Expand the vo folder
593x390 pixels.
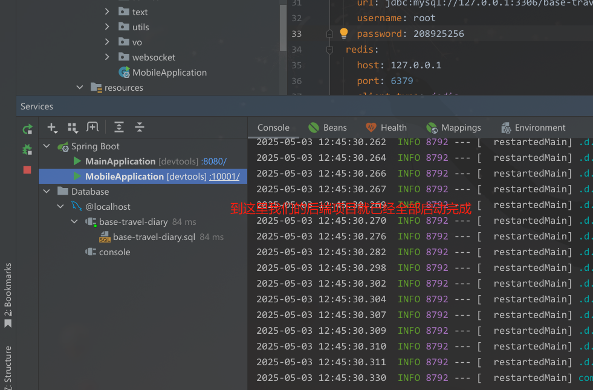[x=107, y=42]
